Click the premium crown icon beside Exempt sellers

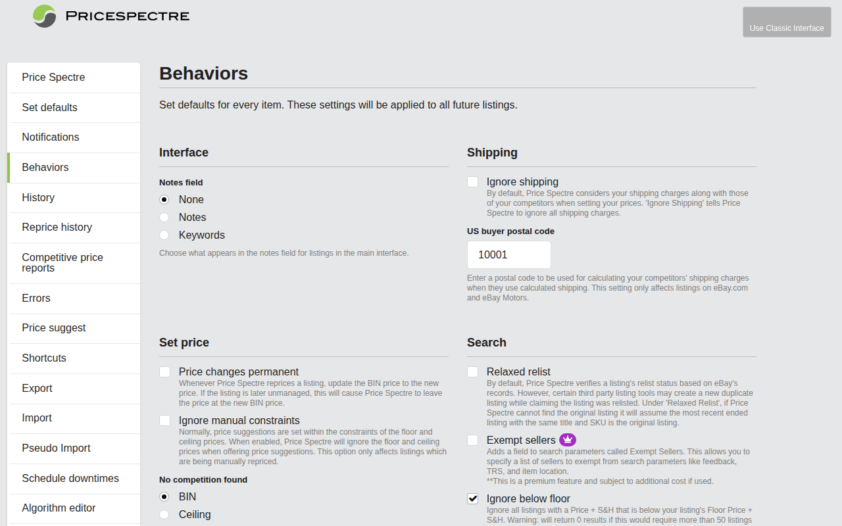point(567,439)
